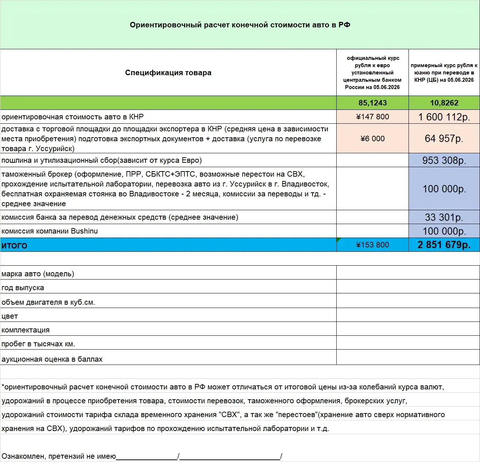Click empty field for пробег в тысячах км
The image size is (480, 462).
(x=408, y=343)
